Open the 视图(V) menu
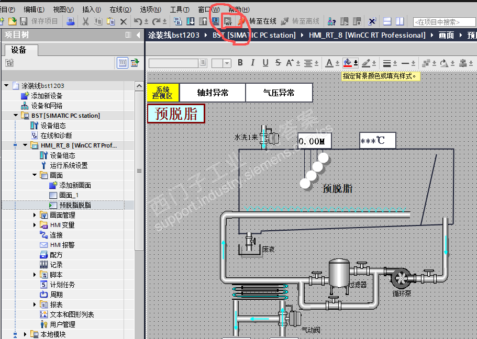Screen dimensions: 477x339 click(63, 10)
